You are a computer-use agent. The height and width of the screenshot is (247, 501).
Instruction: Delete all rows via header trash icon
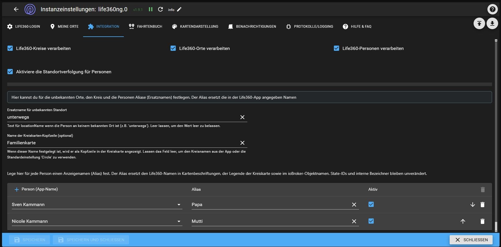coord(483,190)
